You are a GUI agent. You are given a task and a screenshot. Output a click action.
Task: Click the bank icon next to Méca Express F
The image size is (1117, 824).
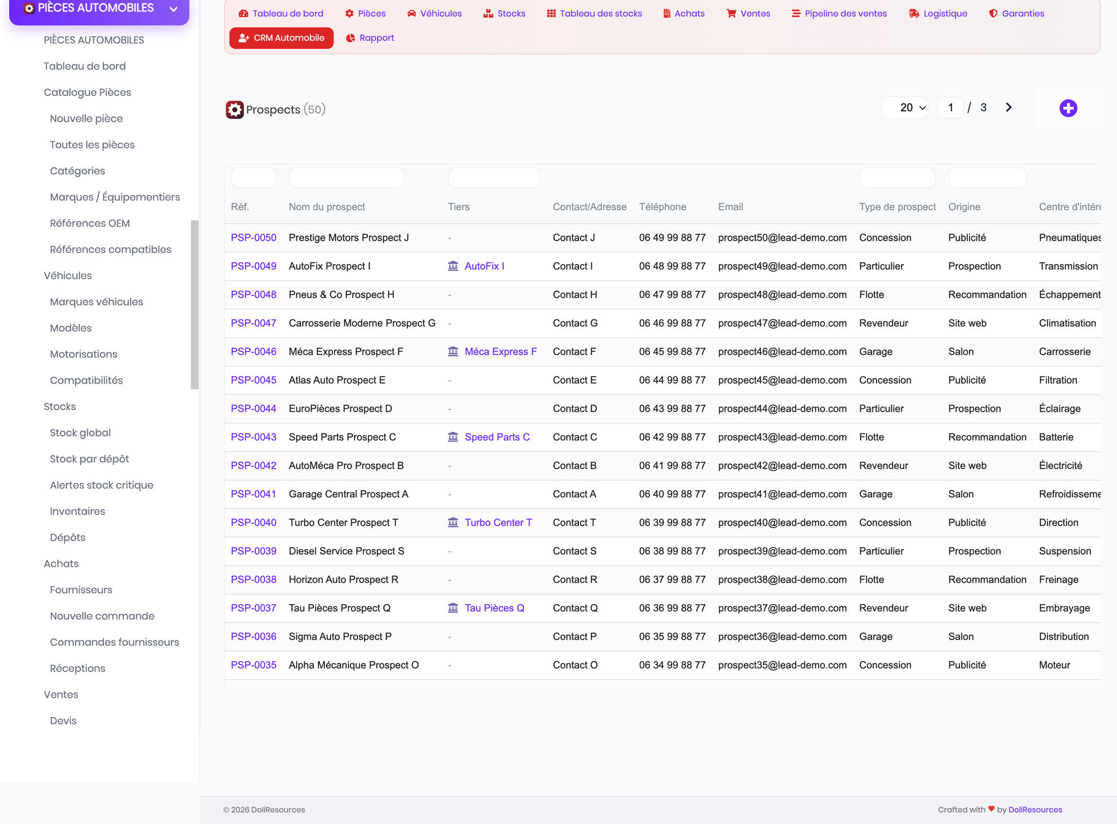tap(453, 351)
